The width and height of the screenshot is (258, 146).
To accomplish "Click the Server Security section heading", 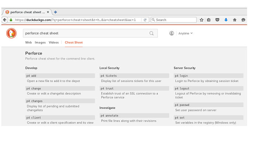I will (x=185, y=68).
